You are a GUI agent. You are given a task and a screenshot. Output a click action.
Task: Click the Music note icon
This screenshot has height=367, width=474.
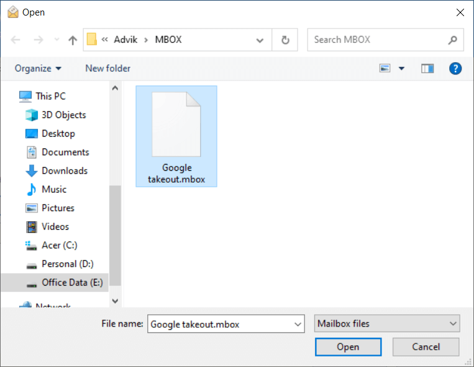32,189
